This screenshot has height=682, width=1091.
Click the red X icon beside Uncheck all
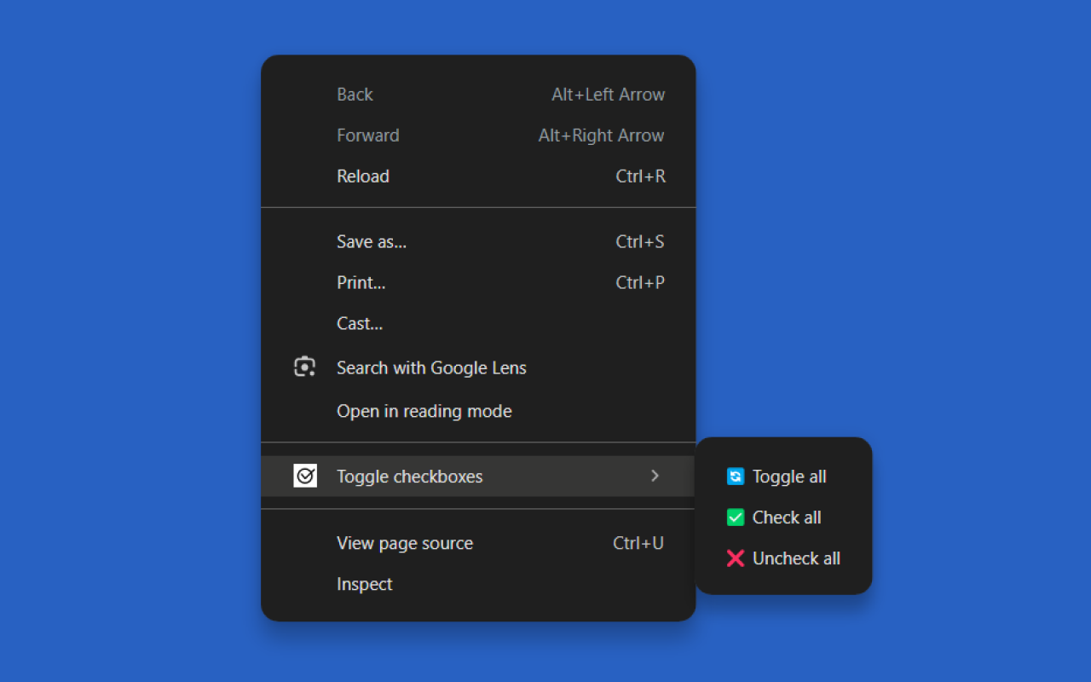734,558
